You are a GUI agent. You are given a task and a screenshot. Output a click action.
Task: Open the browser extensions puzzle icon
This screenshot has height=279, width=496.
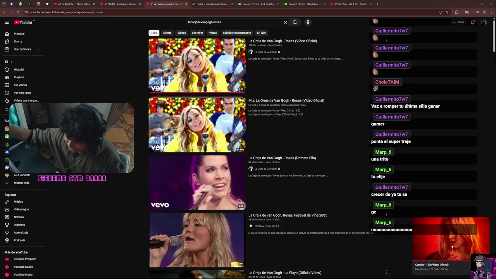(x=456, y=12)
